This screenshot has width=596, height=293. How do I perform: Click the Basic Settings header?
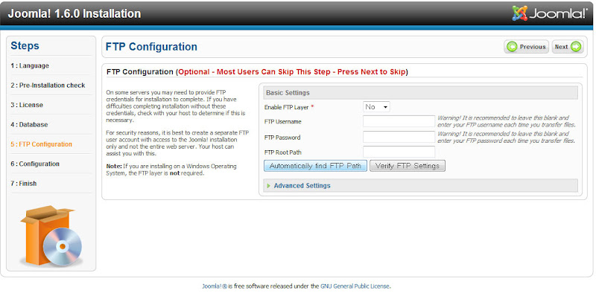(x=420, y=93)
